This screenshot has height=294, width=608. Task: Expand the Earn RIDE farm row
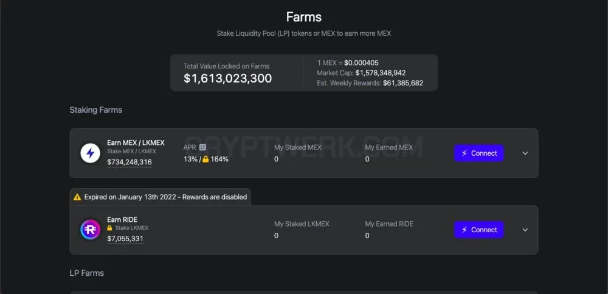click(525, 230)
